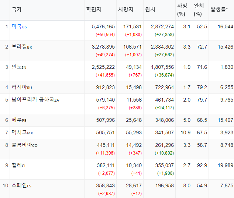Sort by 발생률* column header

(x=219, y=10)
